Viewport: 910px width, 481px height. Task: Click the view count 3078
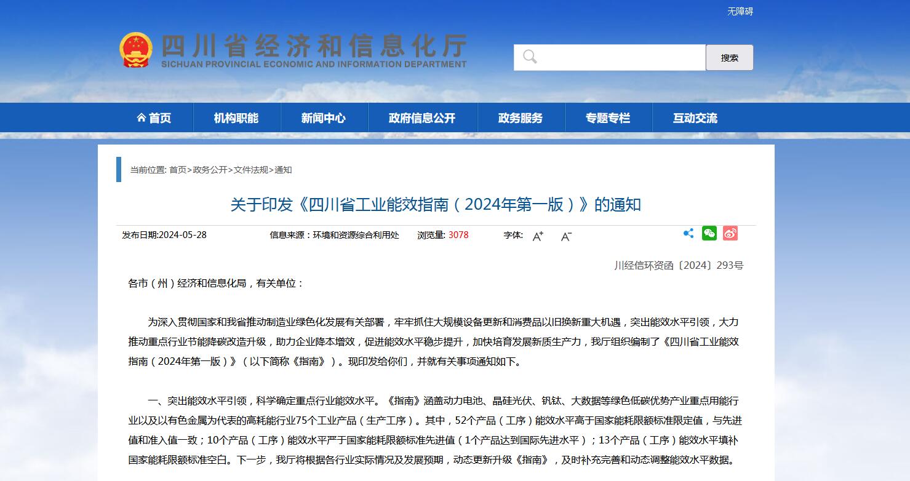[458, 235]
